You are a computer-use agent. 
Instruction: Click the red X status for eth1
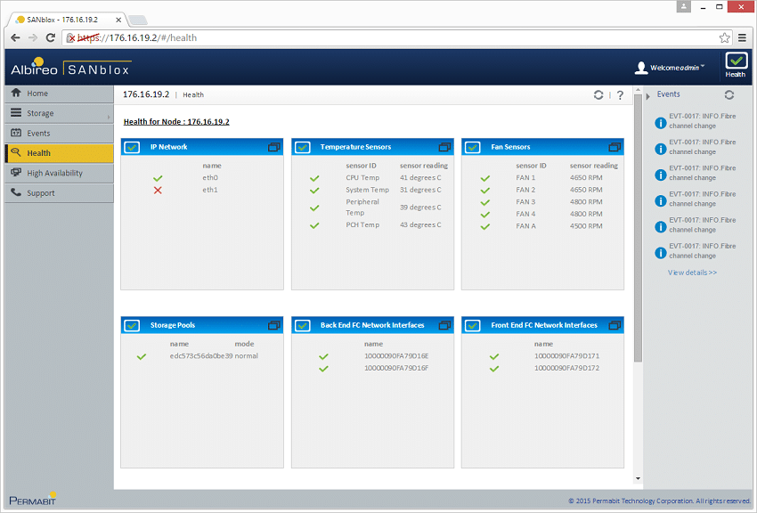click(x=158, y=190)
